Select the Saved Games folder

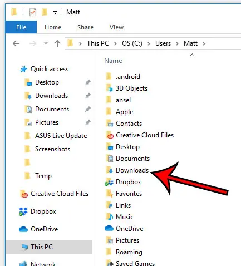(x=135, y=263)
